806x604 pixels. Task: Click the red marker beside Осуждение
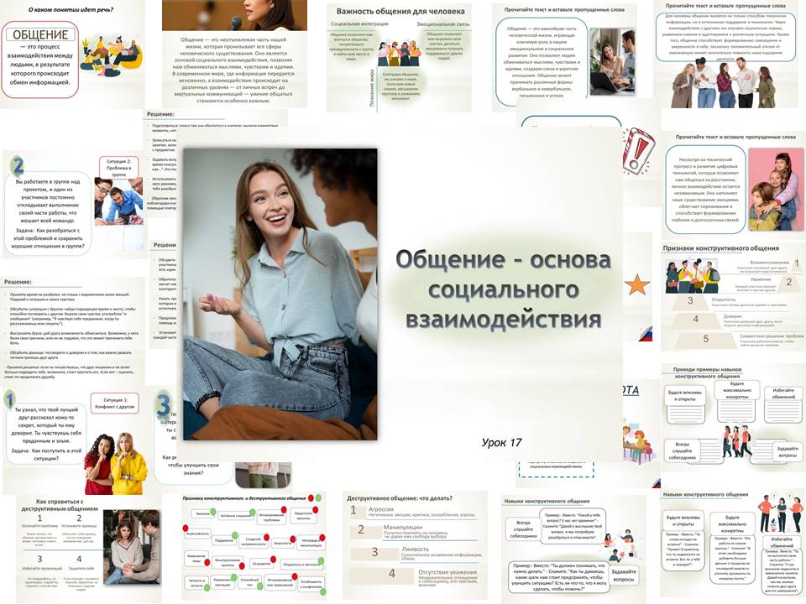tap(273, 558)
